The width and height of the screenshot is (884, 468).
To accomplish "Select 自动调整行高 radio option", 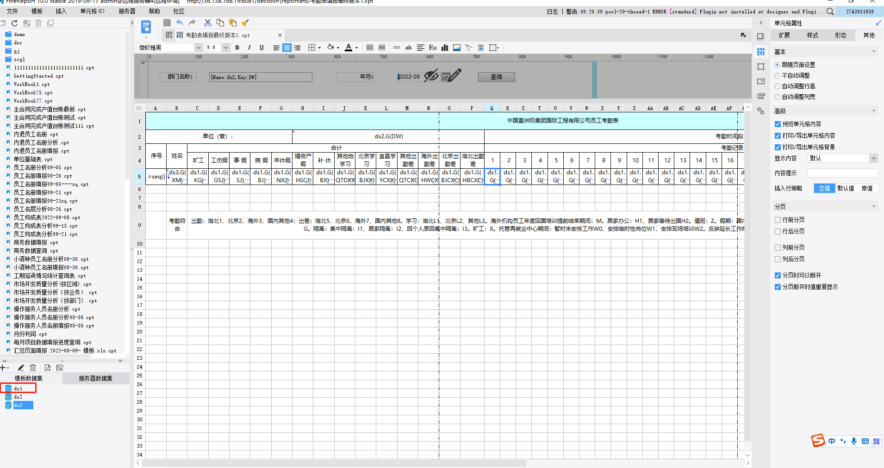I will coord(778,86).
